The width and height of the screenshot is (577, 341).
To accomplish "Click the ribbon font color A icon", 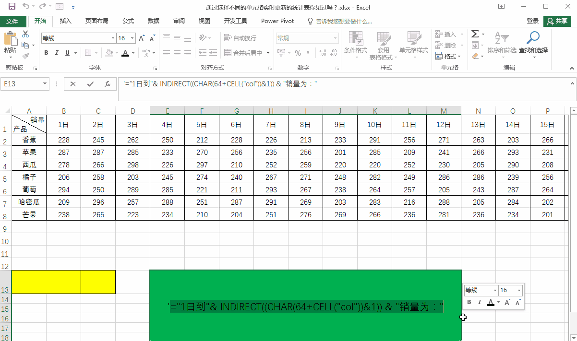I will tap(125, 53).
